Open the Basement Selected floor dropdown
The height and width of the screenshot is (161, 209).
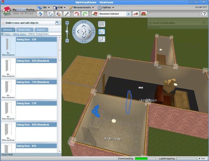click(128, 14)
